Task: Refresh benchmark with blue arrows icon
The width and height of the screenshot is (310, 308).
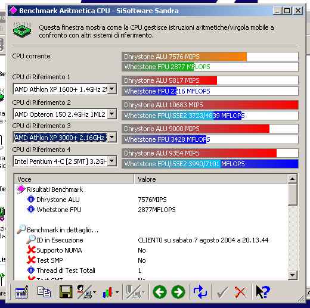Action: [200, 292]
